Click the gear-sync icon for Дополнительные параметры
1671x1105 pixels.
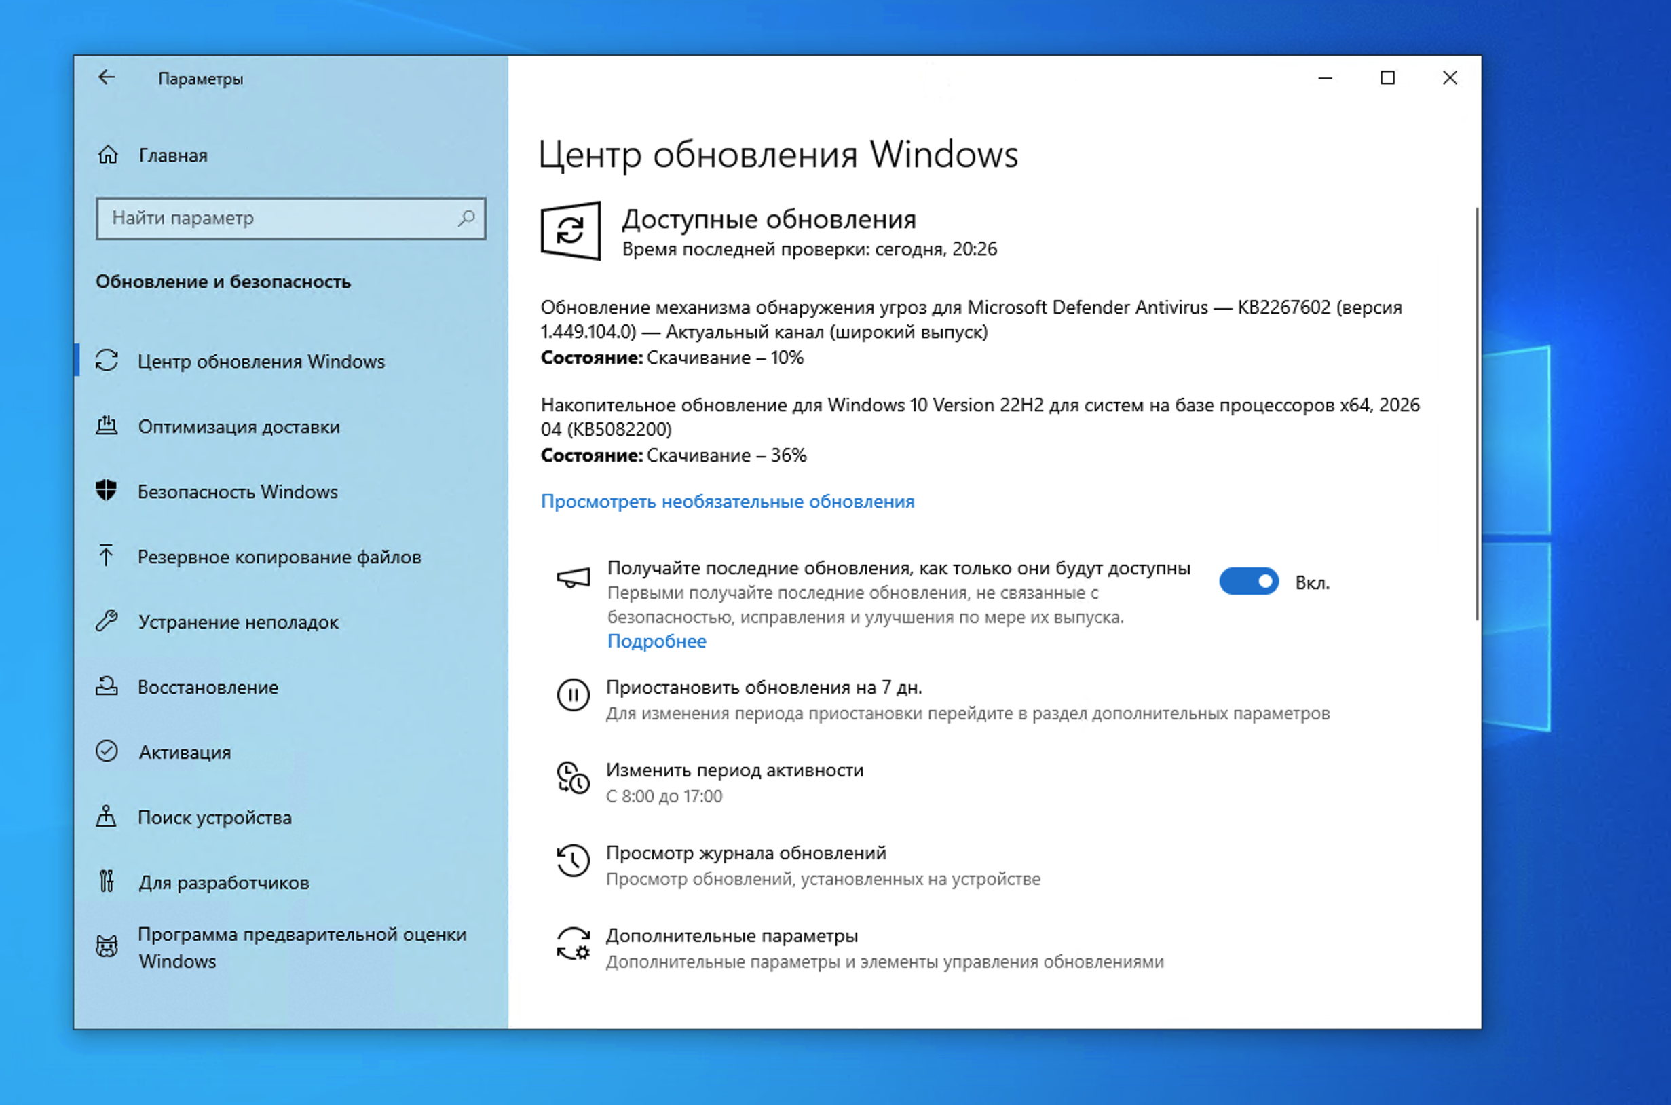coord(573,944)
